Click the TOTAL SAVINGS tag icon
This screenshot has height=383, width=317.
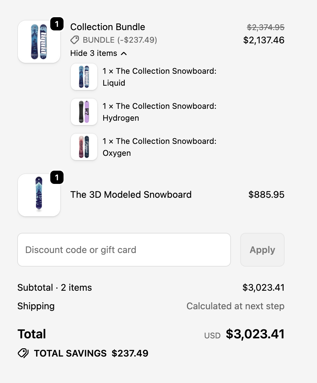[23, 353]
